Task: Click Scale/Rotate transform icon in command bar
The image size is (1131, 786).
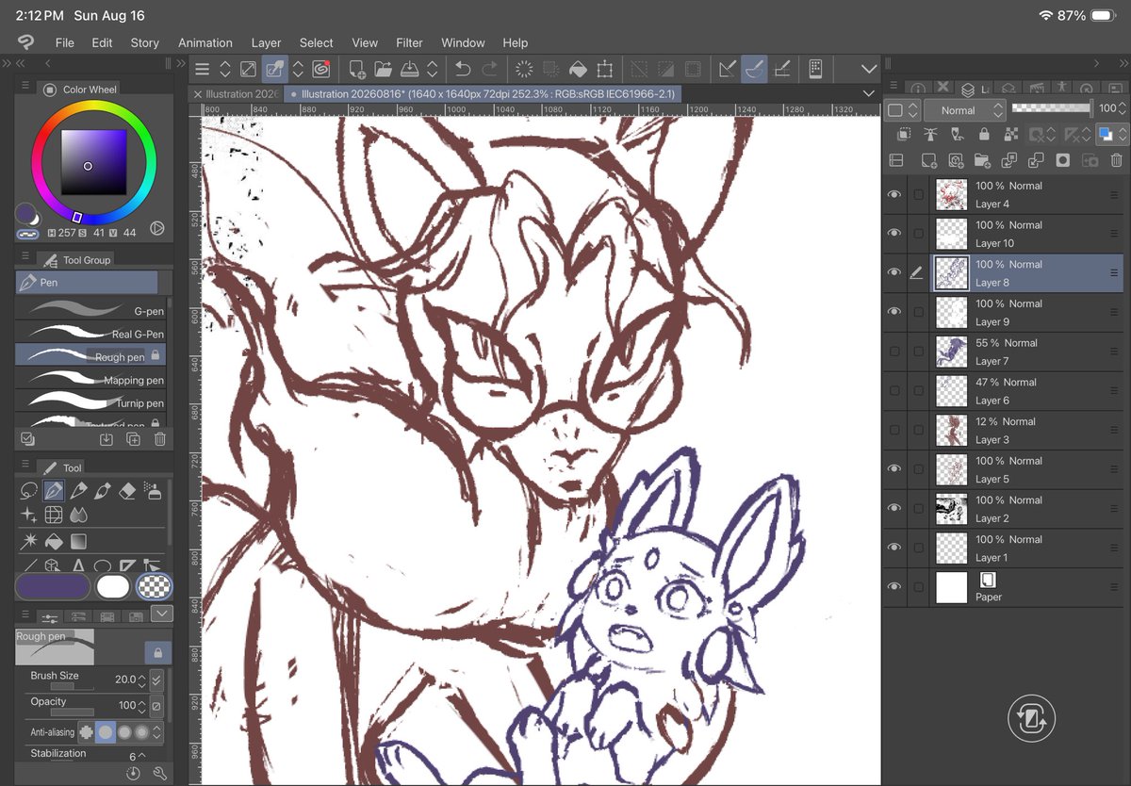Action: coord(604,69)
